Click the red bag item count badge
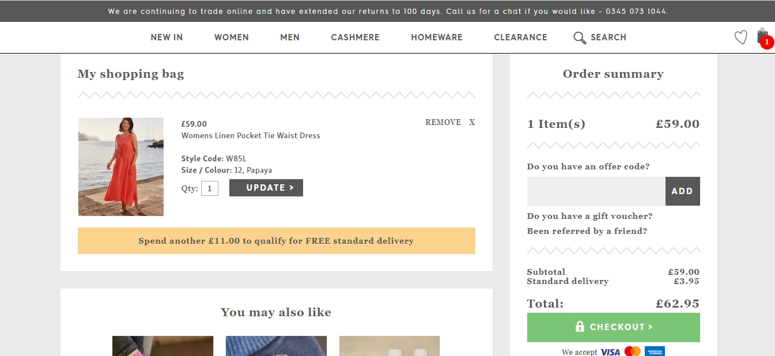 coord(766,42)
